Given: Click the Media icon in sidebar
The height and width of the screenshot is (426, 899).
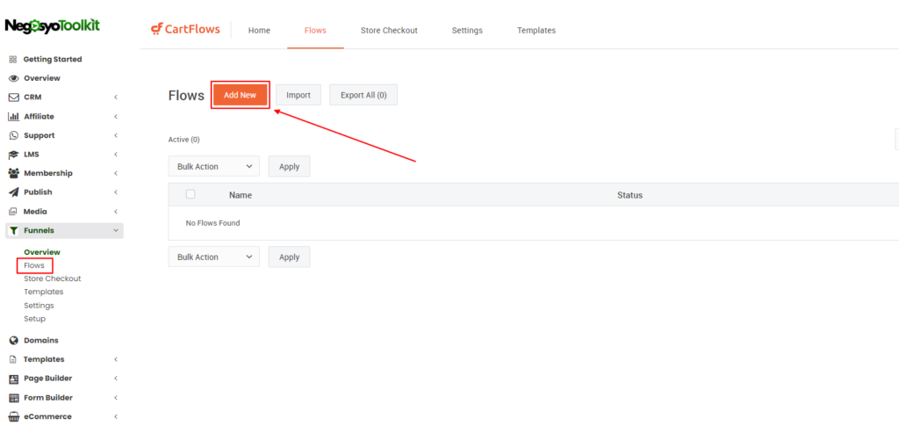Looking at the screenshot, I should [13, 212].
